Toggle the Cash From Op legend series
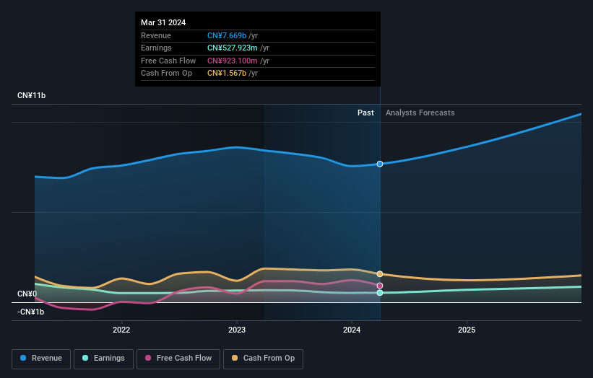The height and width of the screenshot is (378, 593). (263, 359)
